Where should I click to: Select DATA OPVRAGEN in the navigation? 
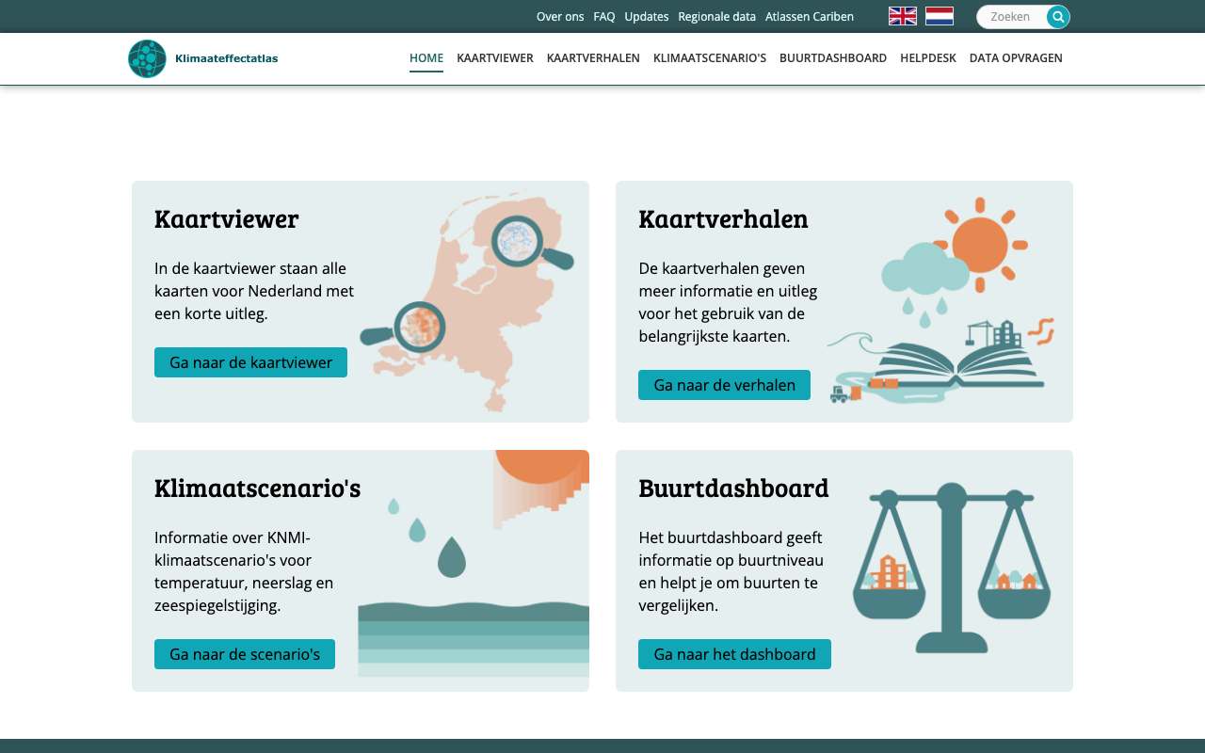click(x=1016, y=58)
